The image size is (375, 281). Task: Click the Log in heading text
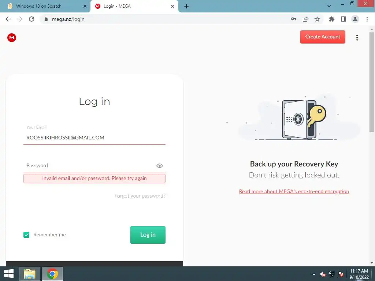coord(94,102)
